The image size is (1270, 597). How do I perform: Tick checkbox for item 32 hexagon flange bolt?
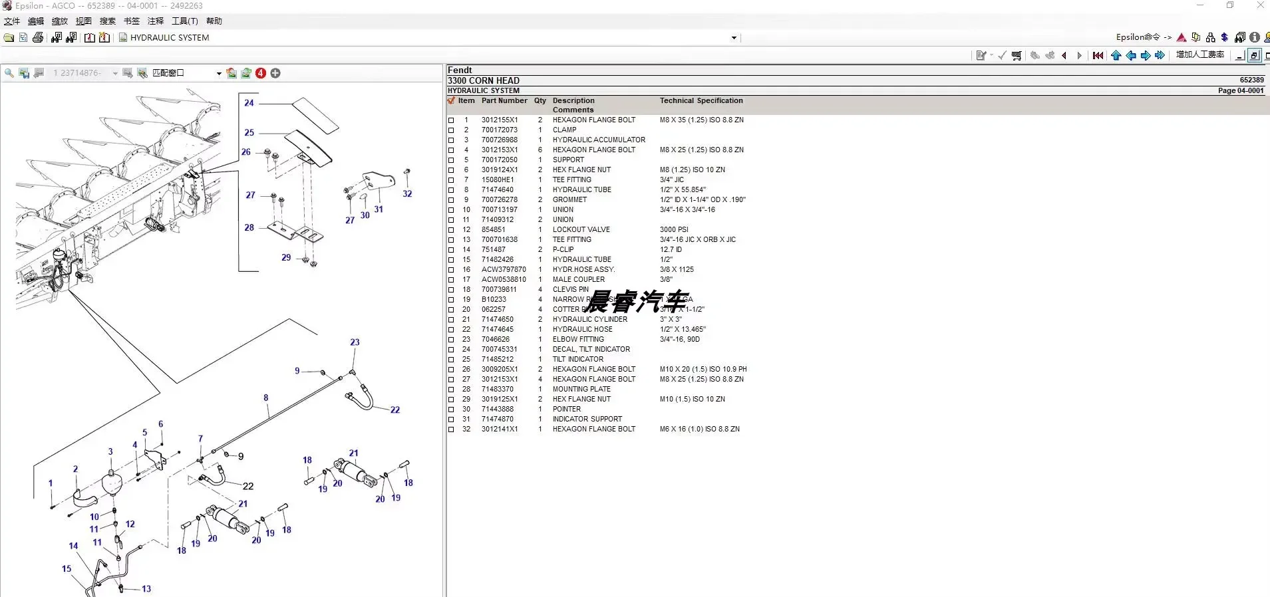[x=451, y=429]
